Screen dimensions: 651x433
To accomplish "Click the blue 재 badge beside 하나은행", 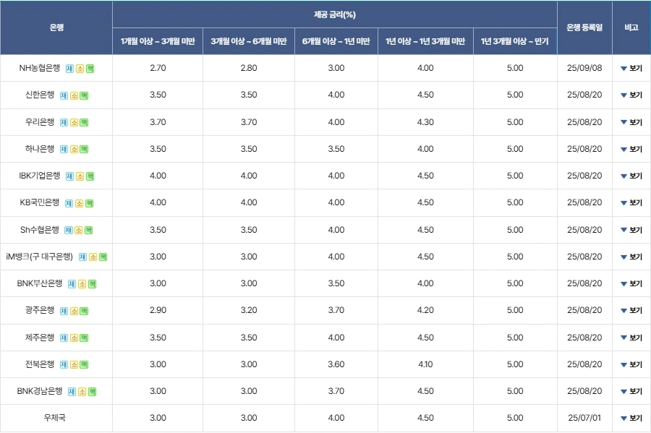I will pos(64,150).
